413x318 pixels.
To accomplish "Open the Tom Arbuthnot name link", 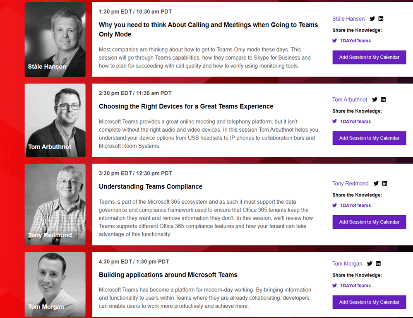I will [x=350, y=99].
